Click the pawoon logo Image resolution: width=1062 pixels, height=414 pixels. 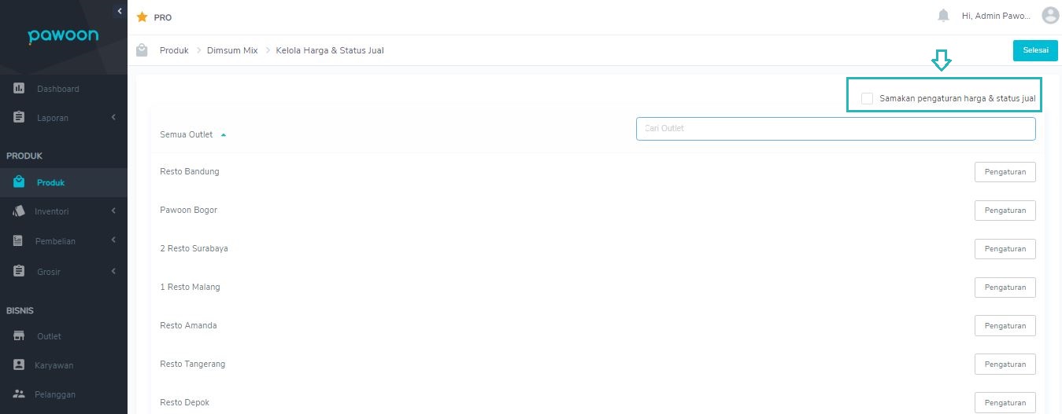pos(63,36)
